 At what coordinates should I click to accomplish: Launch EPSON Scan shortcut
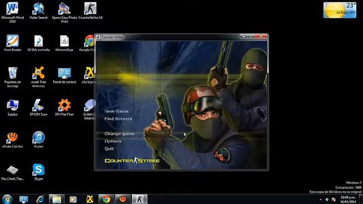39,108
